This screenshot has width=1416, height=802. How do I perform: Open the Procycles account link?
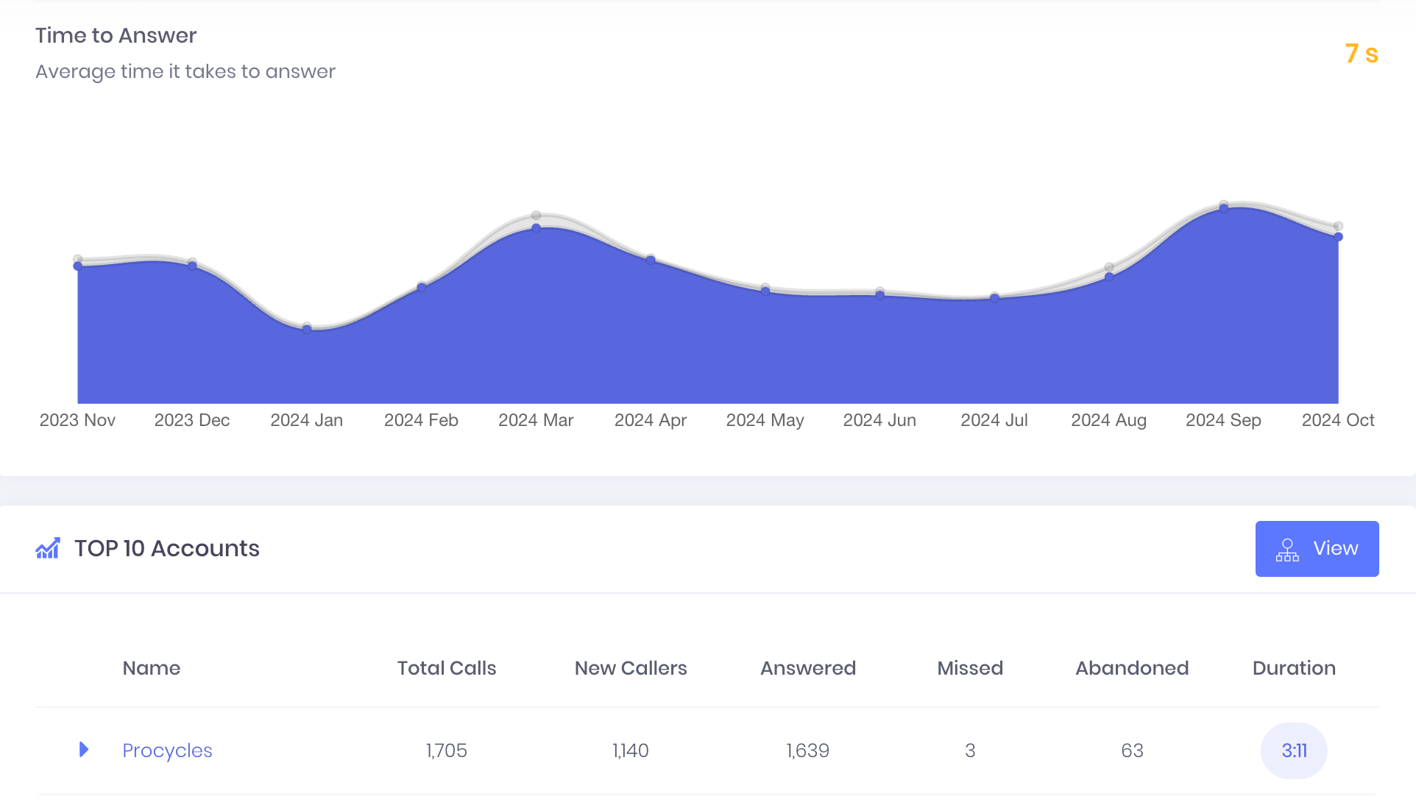click(167, 750)
